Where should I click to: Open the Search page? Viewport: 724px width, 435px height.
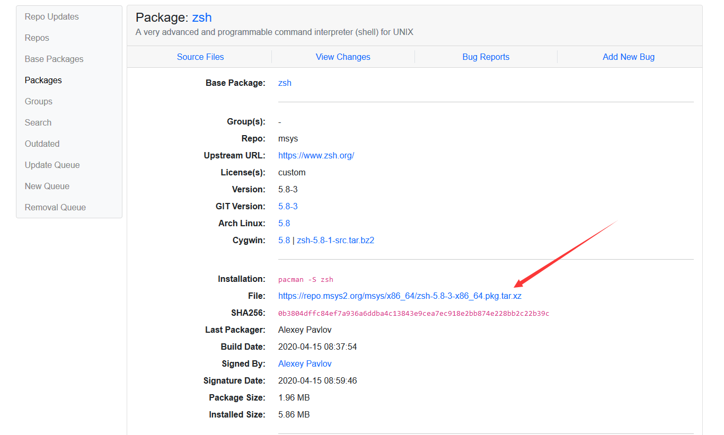coord(38,122)
